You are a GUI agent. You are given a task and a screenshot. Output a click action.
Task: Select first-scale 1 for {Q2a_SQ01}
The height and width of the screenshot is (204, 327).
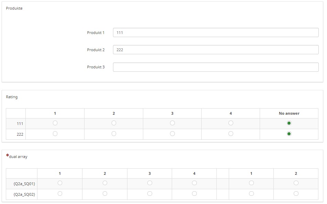click(x=60, y=183)
